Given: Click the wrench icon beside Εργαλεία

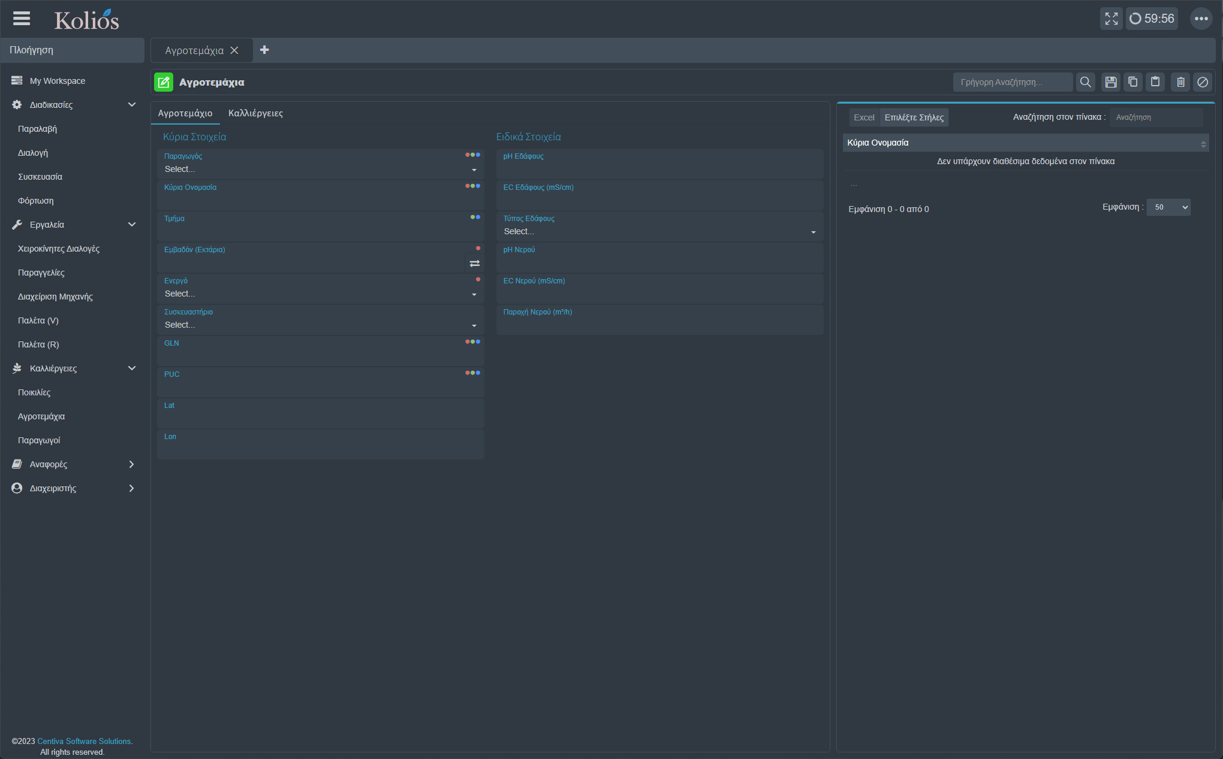Looking at the screenshot, I should (17, 224).
